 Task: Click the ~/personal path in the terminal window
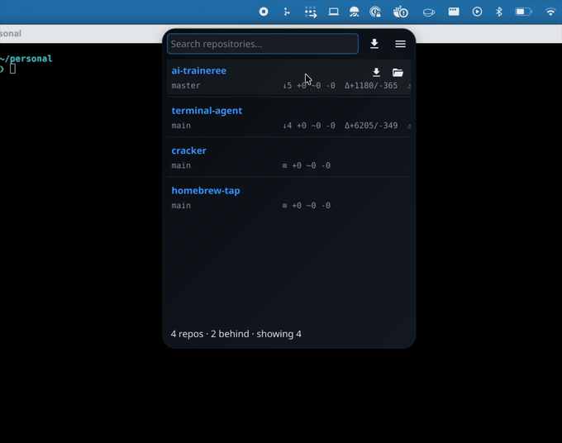click(x=26, y=59)
